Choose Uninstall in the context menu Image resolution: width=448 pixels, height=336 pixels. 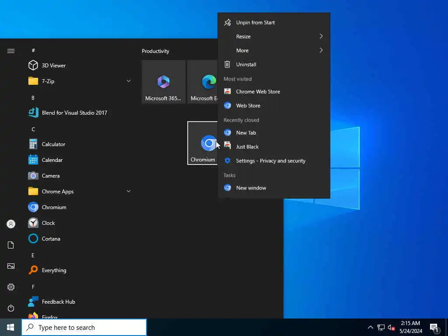pyautogui.click(x=274, y=64)
